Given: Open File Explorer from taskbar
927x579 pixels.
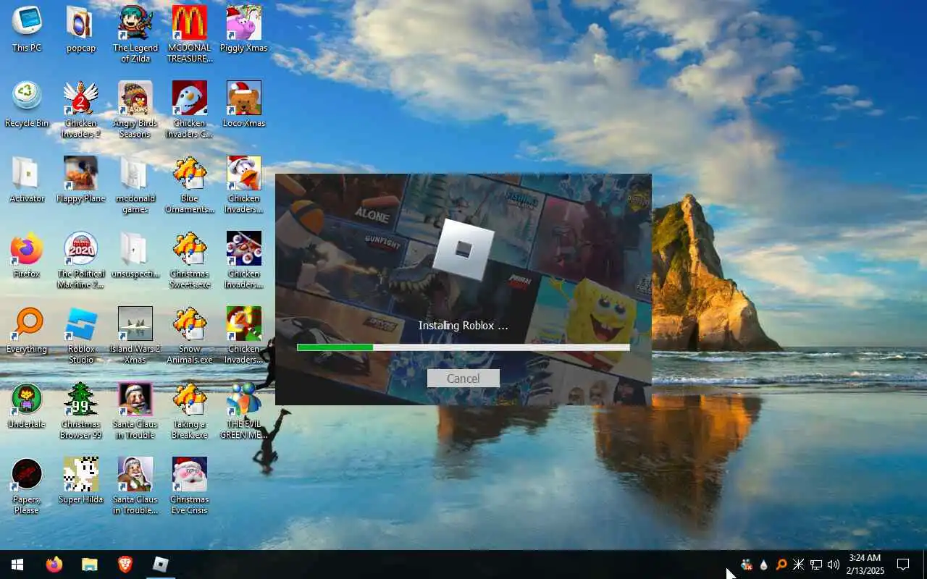Looking at the screenshot, I should pos(89,565).
